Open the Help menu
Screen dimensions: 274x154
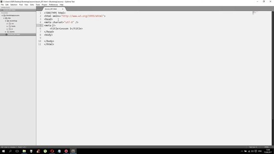(62, 5)
